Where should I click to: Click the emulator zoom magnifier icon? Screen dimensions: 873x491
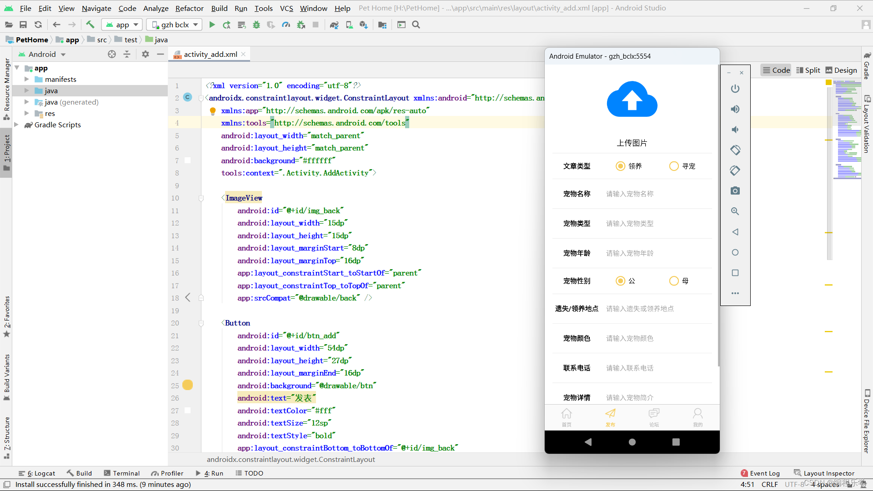(x=735, y=211)
